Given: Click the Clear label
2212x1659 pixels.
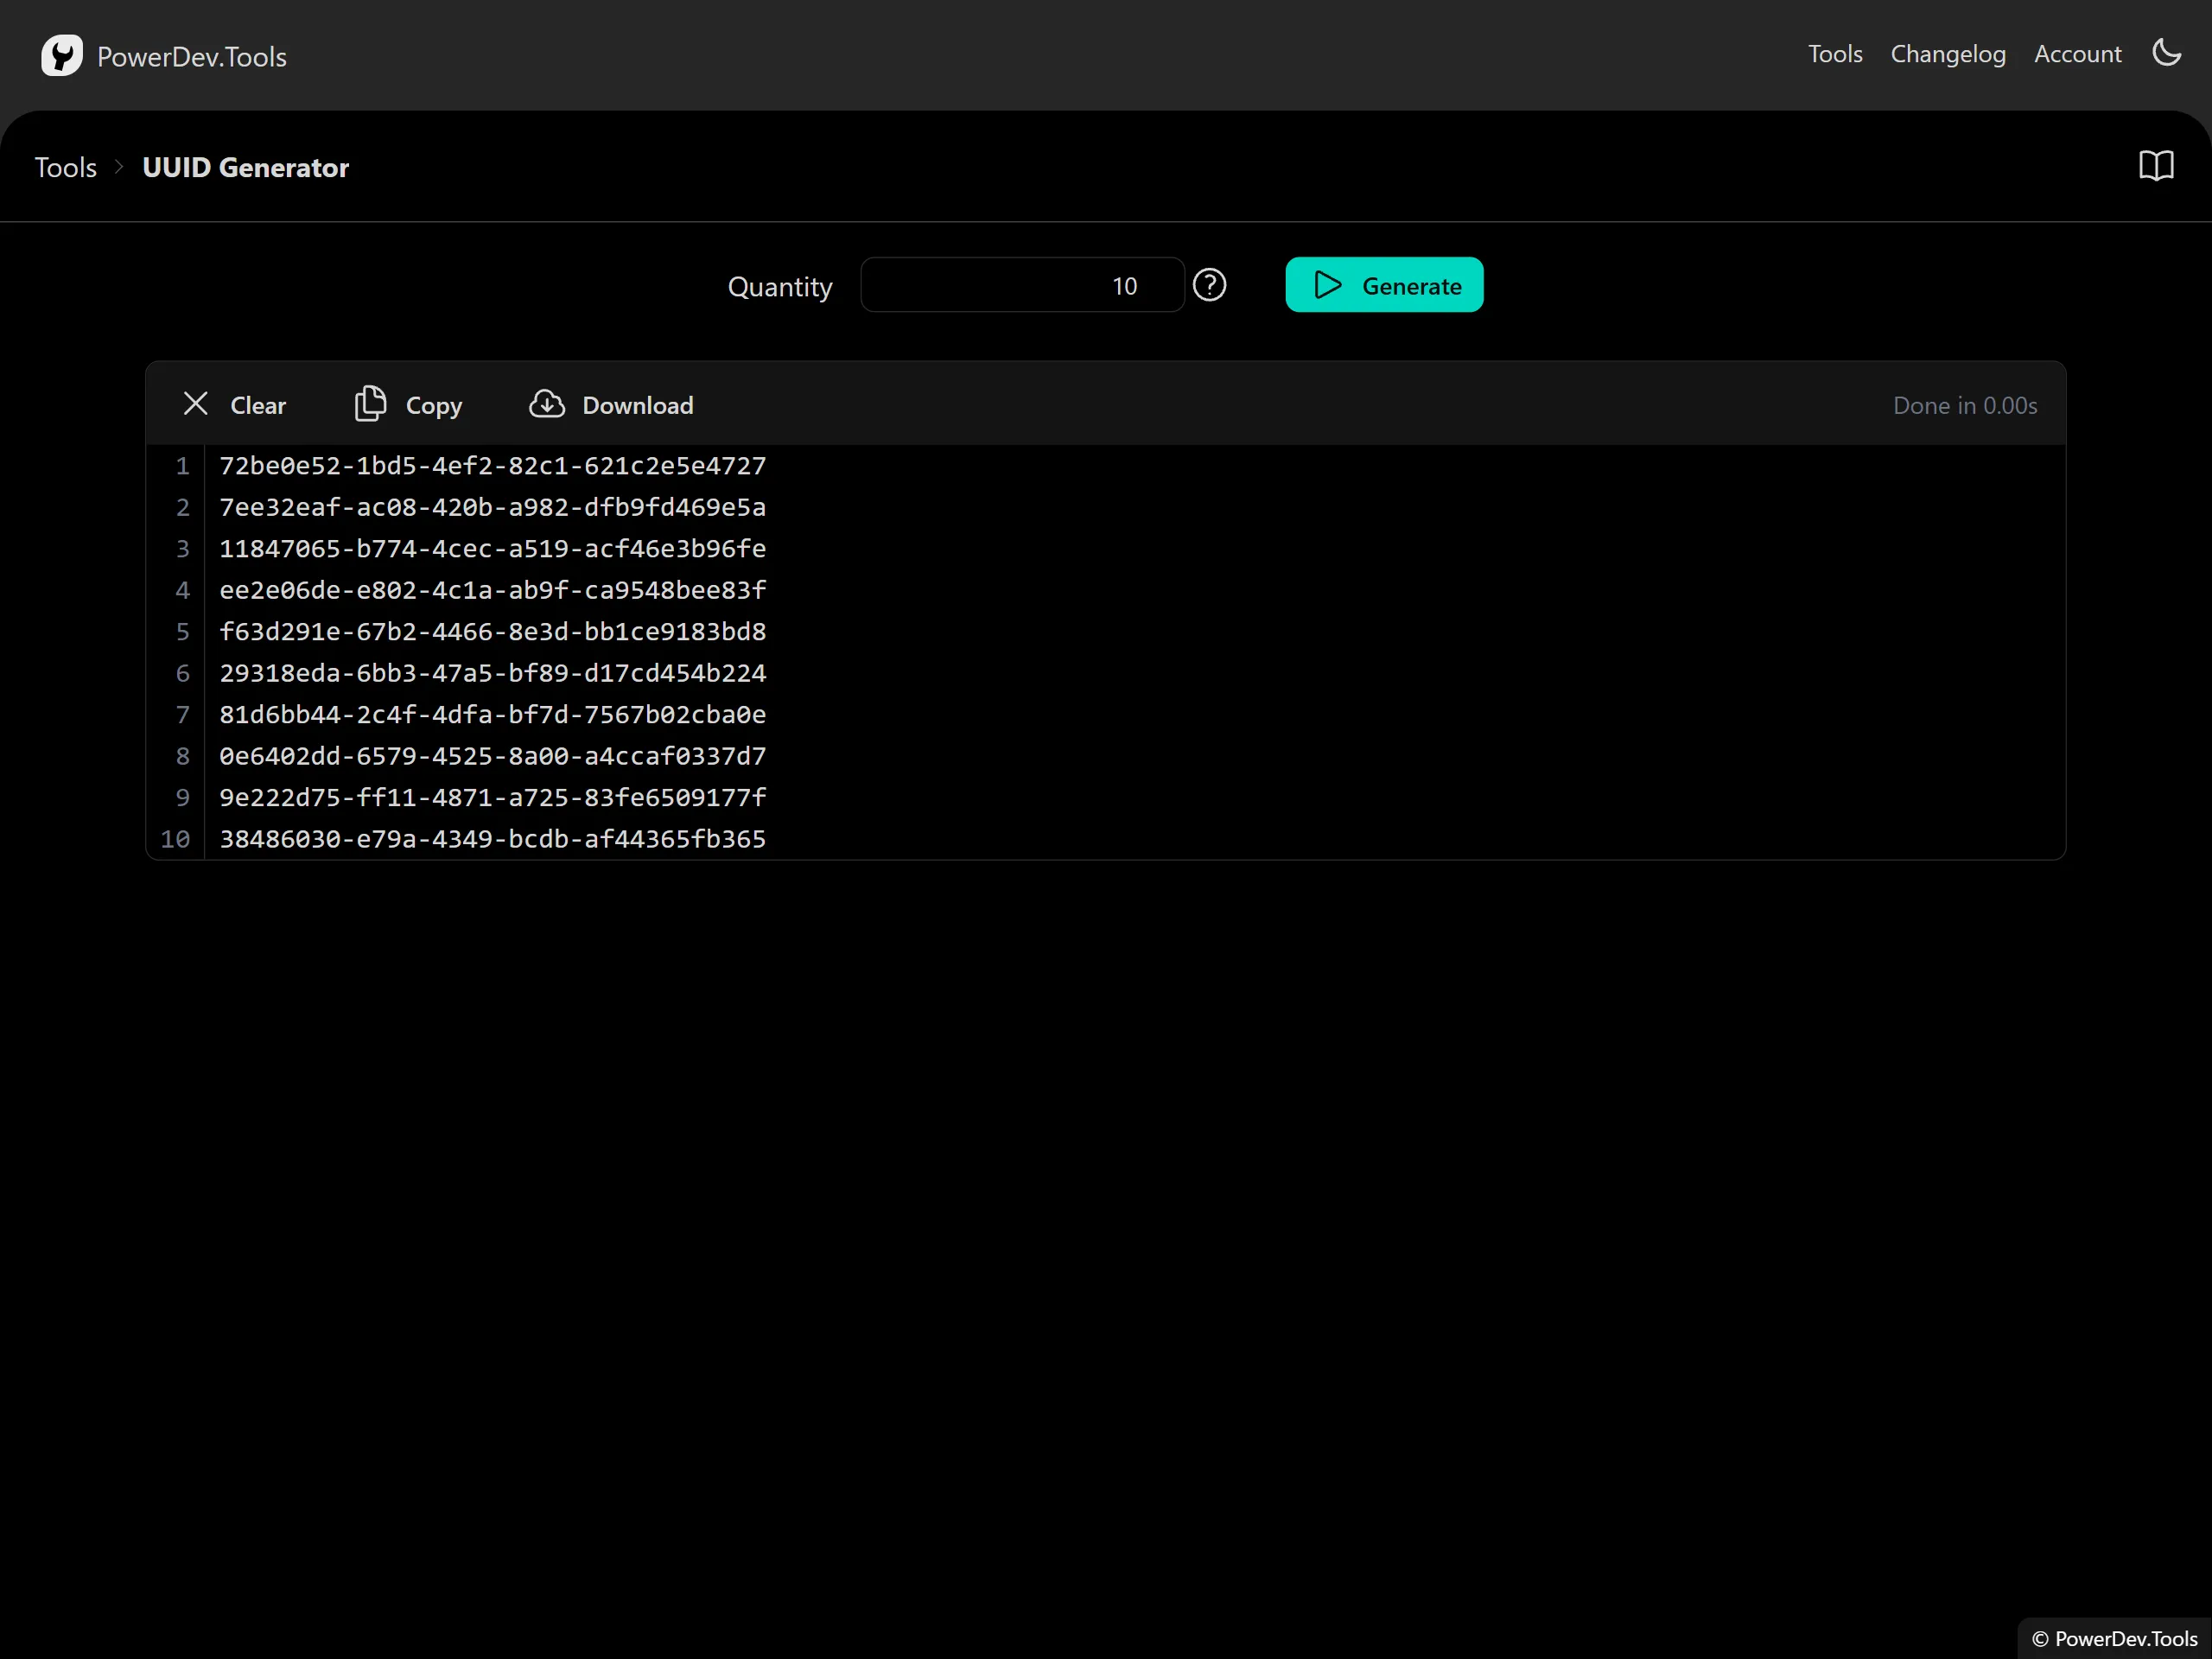Looking at the screenshot, I should tap(258, 405).
